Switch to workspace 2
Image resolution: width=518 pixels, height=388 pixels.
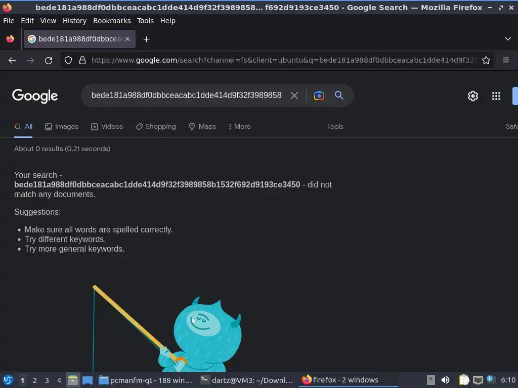pos(35,380)
